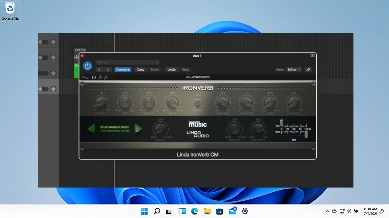Screen dimensions: 389x218
Task: Adjust the Mod Amp knob
Action: (x=234, y=129)
